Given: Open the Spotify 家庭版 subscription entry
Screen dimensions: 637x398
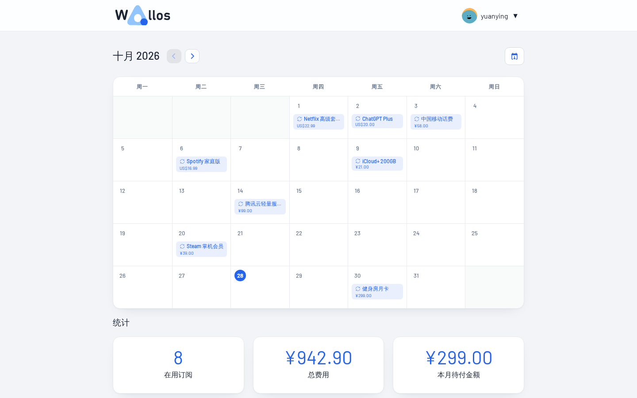Looking at the screenshot, I should 201,165.
